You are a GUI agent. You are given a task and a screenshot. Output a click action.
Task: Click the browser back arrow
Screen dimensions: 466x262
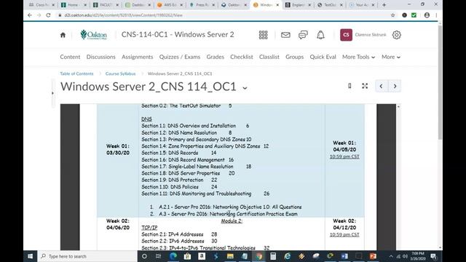coord(30,15)
